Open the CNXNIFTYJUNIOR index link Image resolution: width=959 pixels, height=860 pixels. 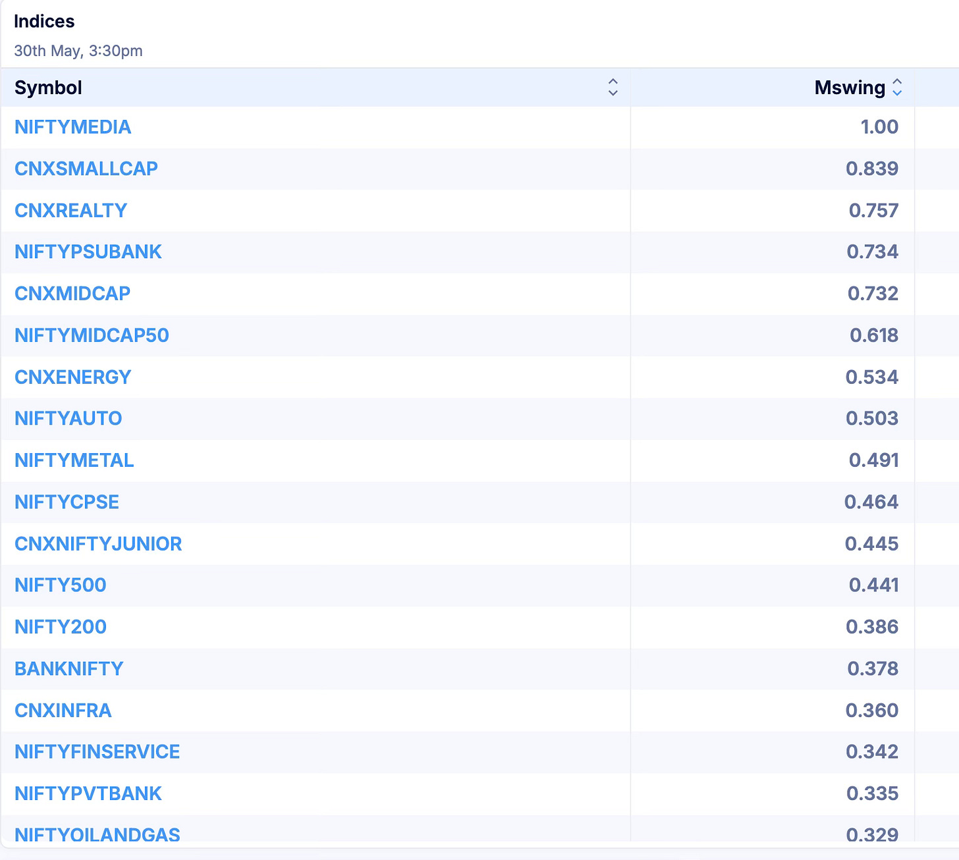point(98,544)
